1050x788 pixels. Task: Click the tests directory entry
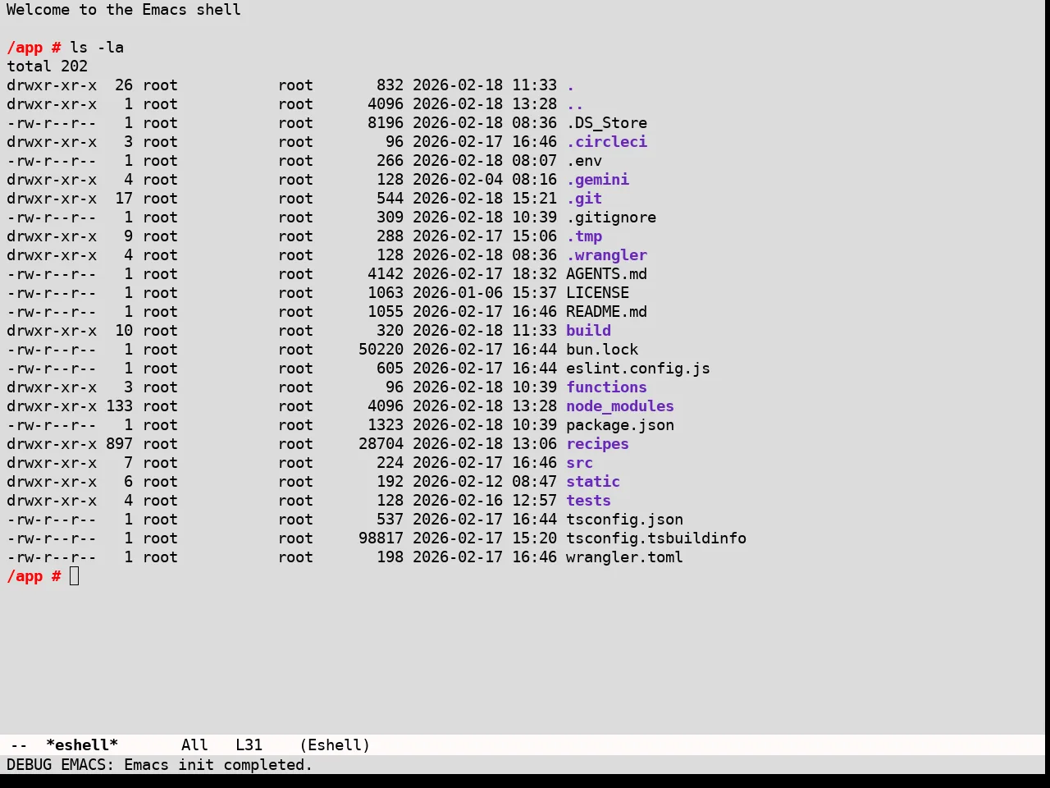[x=588, y=501]
